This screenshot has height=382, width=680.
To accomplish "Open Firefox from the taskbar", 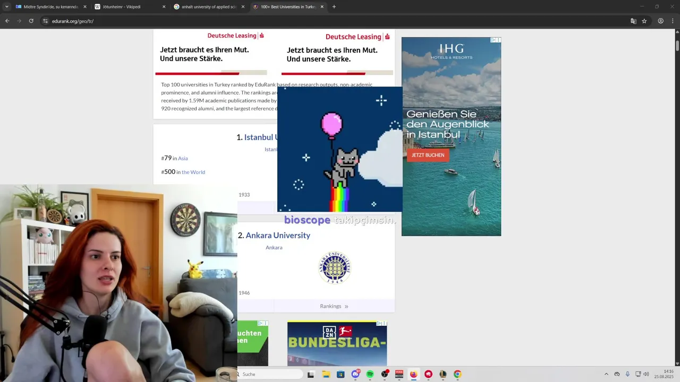I will point(413,374).
